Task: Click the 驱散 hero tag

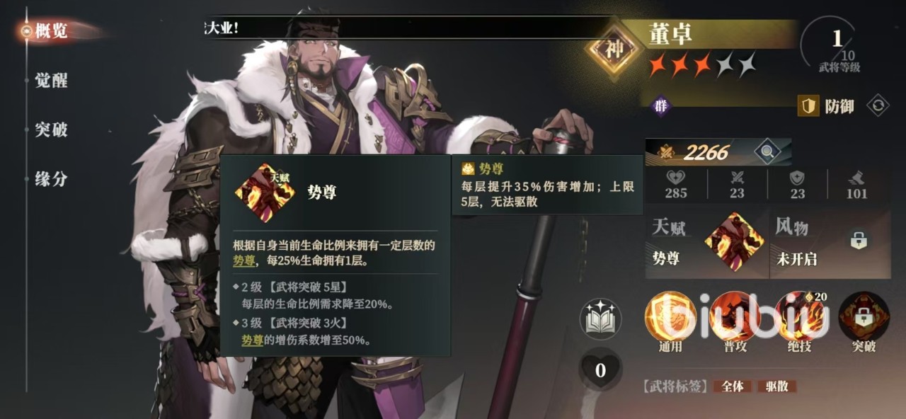Action: (x=776, y=386)
